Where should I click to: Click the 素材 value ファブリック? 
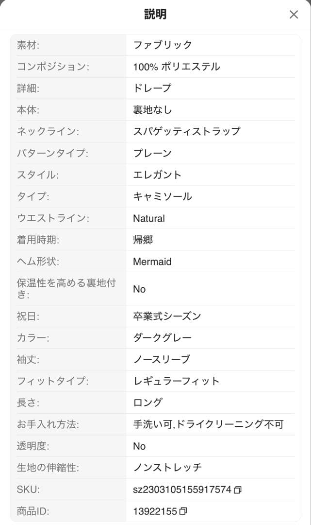pyautogui.click(x=163, y=45)
